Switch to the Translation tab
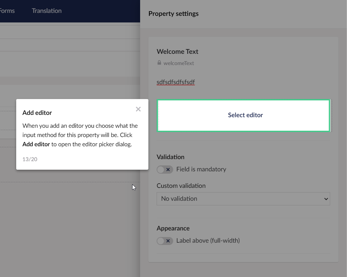This screenshot has height=277, width=347. pos(46,11)
